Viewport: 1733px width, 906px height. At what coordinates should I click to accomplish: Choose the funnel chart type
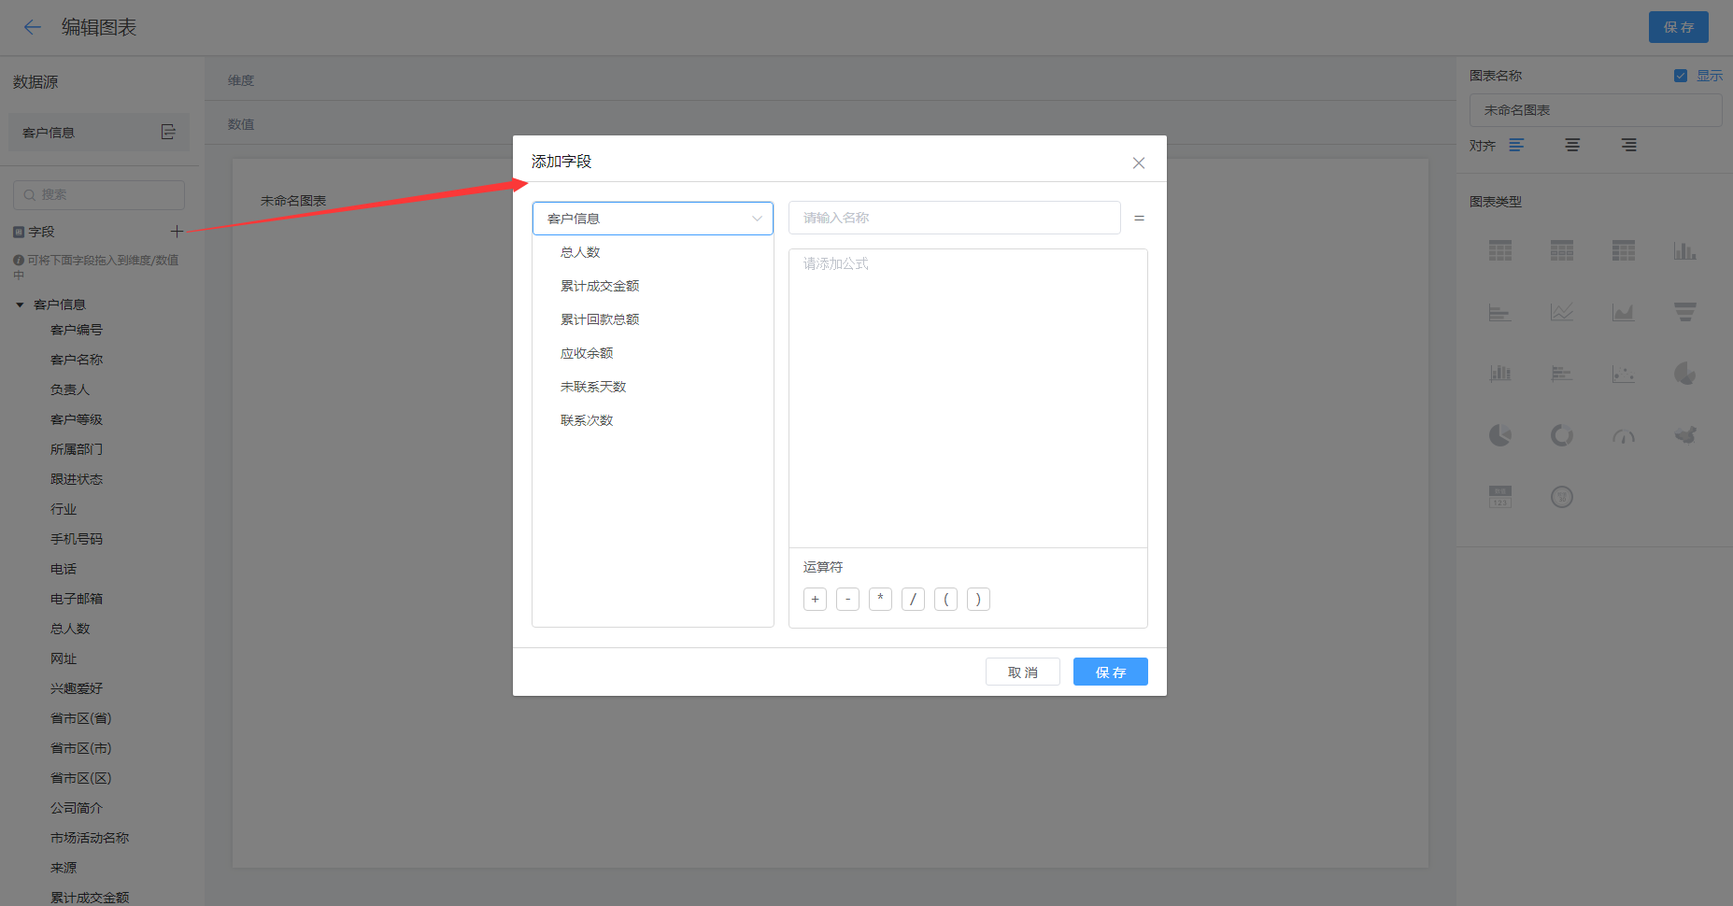1685,312
